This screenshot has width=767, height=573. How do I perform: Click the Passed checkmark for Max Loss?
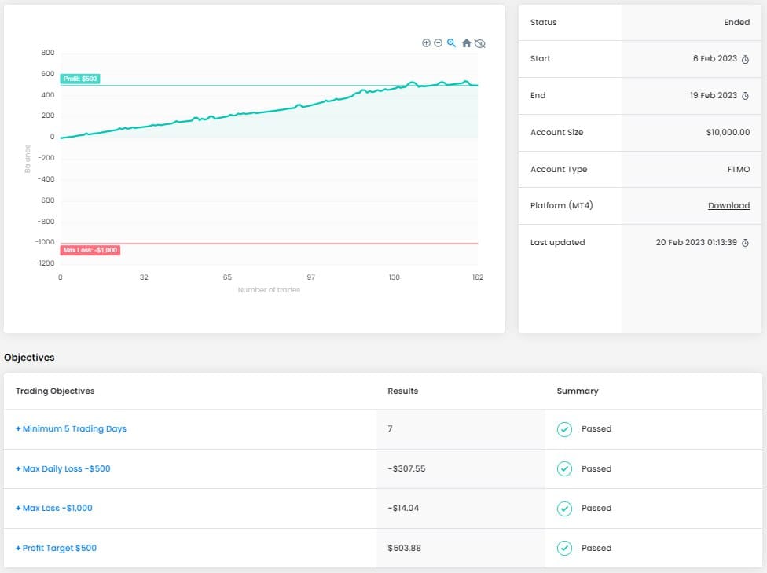click(x=564, y=509)
